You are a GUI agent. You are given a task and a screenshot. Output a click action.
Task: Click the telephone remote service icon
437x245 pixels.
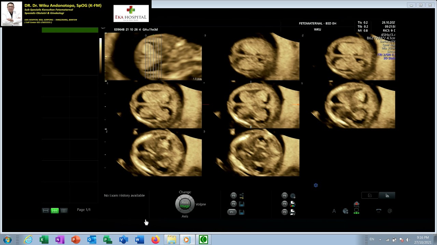point(379,211)
